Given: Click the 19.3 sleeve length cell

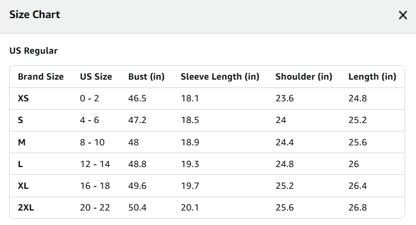Looking at the screenshot, I should pos(190,164).
